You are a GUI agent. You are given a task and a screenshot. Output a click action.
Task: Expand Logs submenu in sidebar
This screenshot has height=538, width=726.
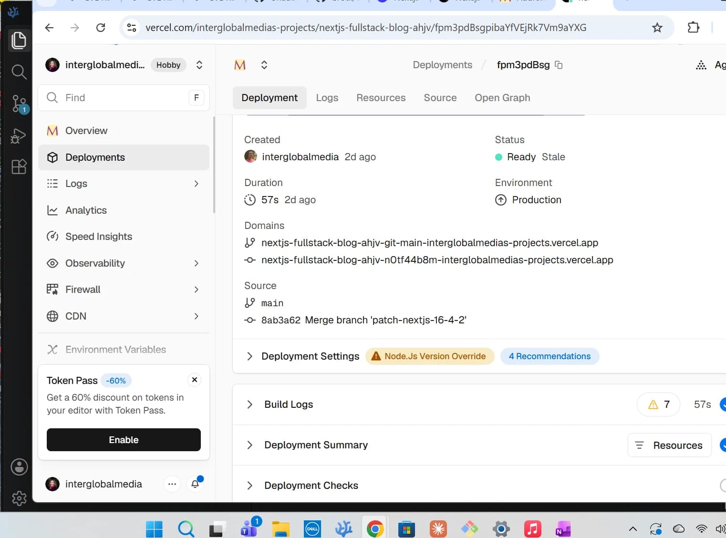pyautogui.click(x=197, y=184)
